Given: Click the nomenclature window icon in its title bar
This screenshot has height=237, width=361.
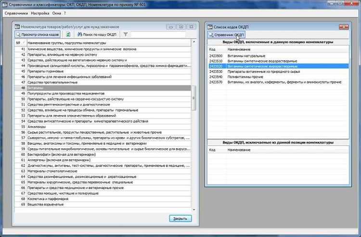Looking at the screenshot, I should click(x=18, y=27).
